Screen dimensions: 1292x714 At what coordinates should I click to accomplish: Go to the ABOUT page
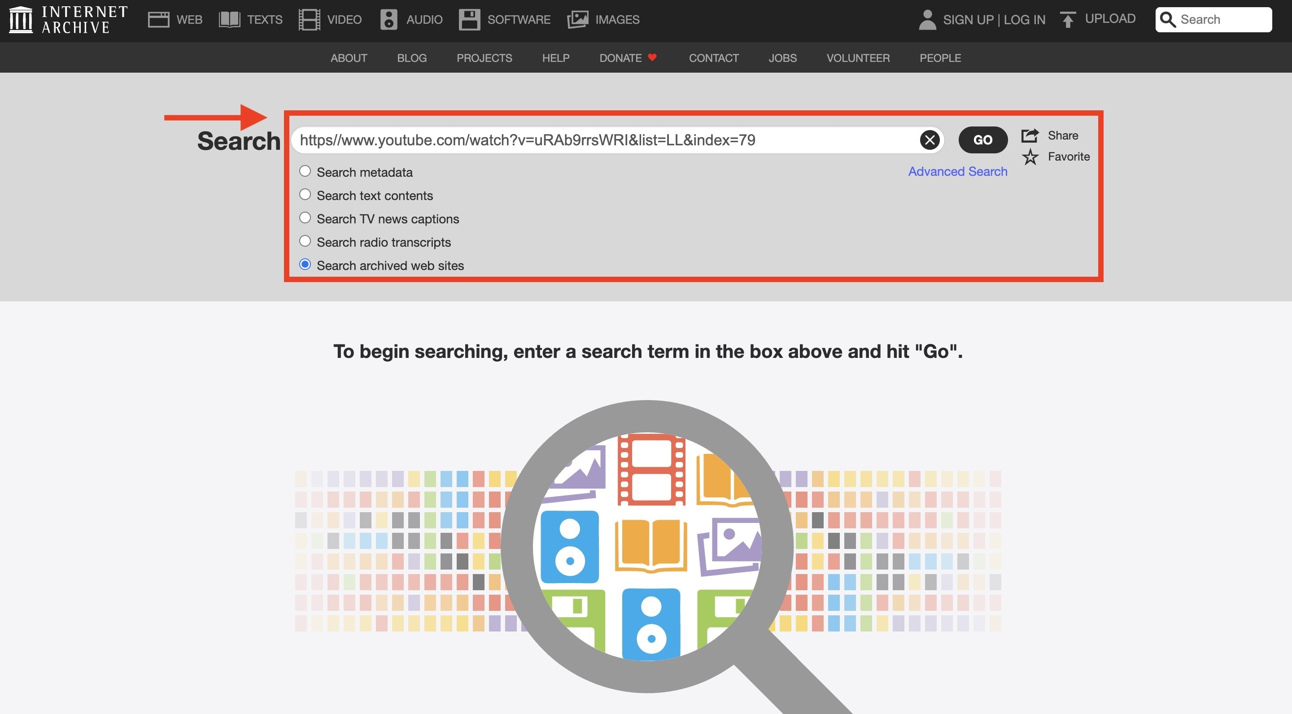tap(349, 58)
